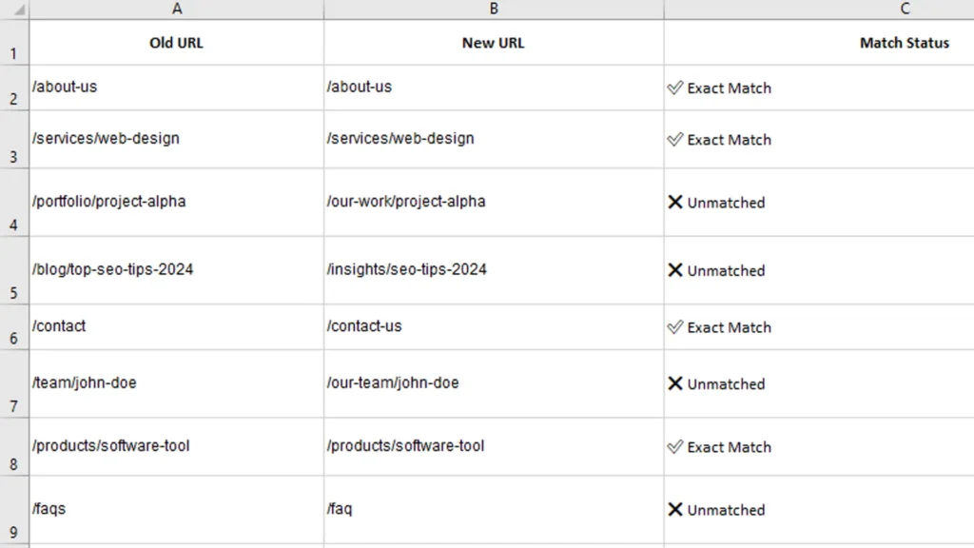Screen dimensions: 974x548
Task: Click the checkmark icon in row 6
Action: 675,327
